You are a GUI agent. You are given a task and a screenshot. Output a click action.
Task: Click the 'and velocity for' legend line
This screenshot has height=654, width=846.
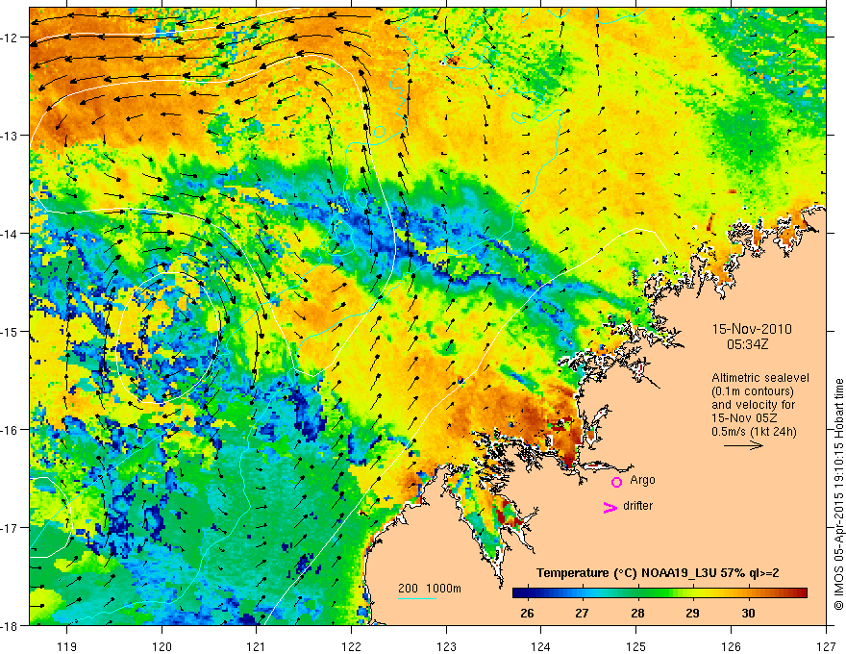(753, 405)
